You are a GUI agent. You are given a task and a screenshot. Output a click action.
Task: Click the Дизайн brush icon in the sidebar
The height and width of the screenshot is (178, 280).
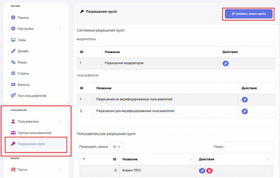point(13,51)
